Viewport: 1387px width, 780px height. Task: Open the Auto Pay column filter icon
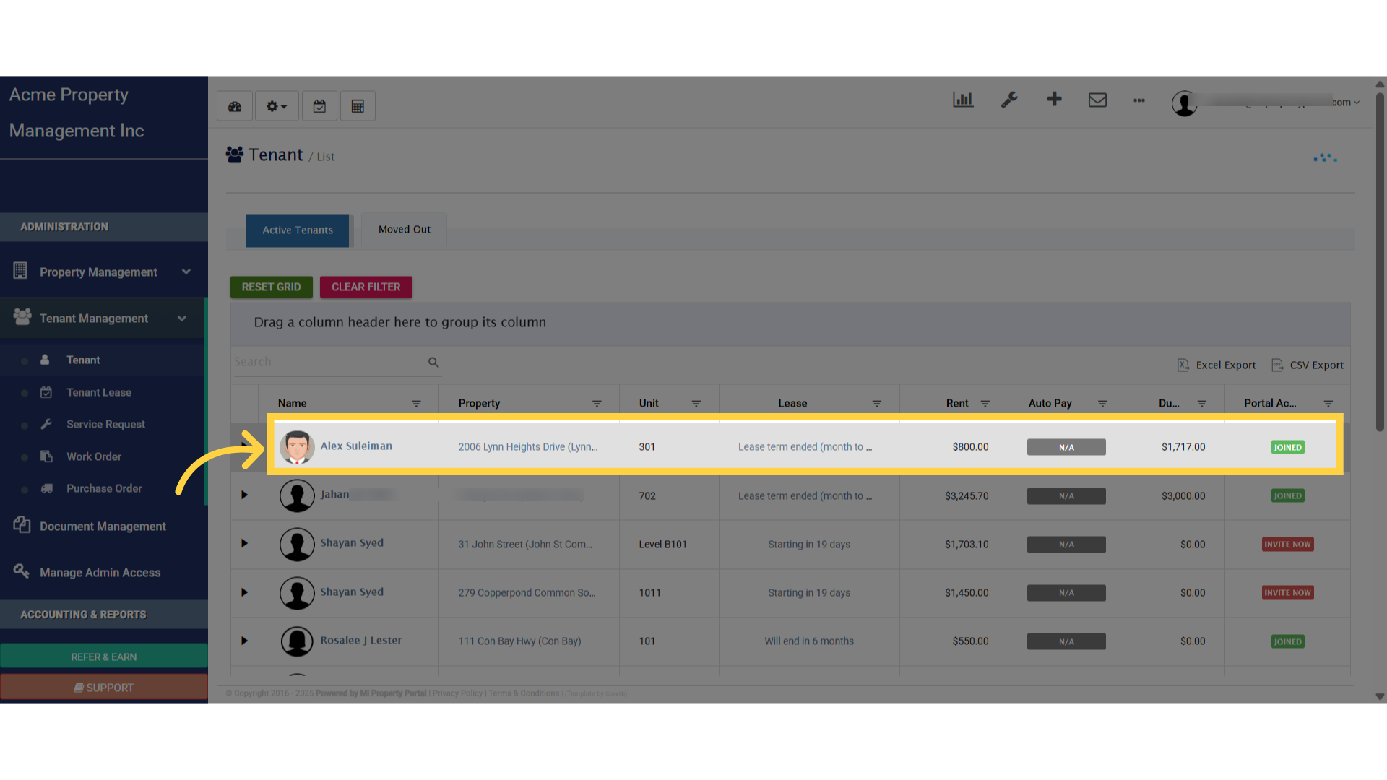[x=1102, y=404]
